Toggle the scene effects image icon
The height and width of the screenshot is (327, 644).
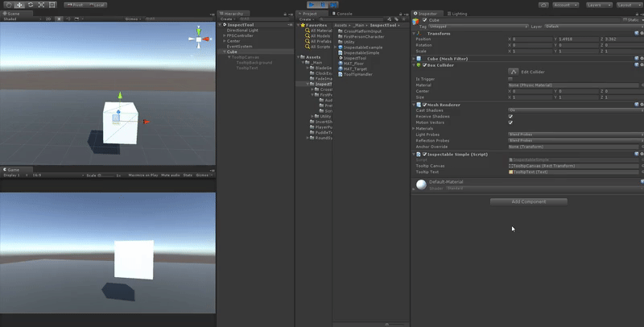(77, 19)
